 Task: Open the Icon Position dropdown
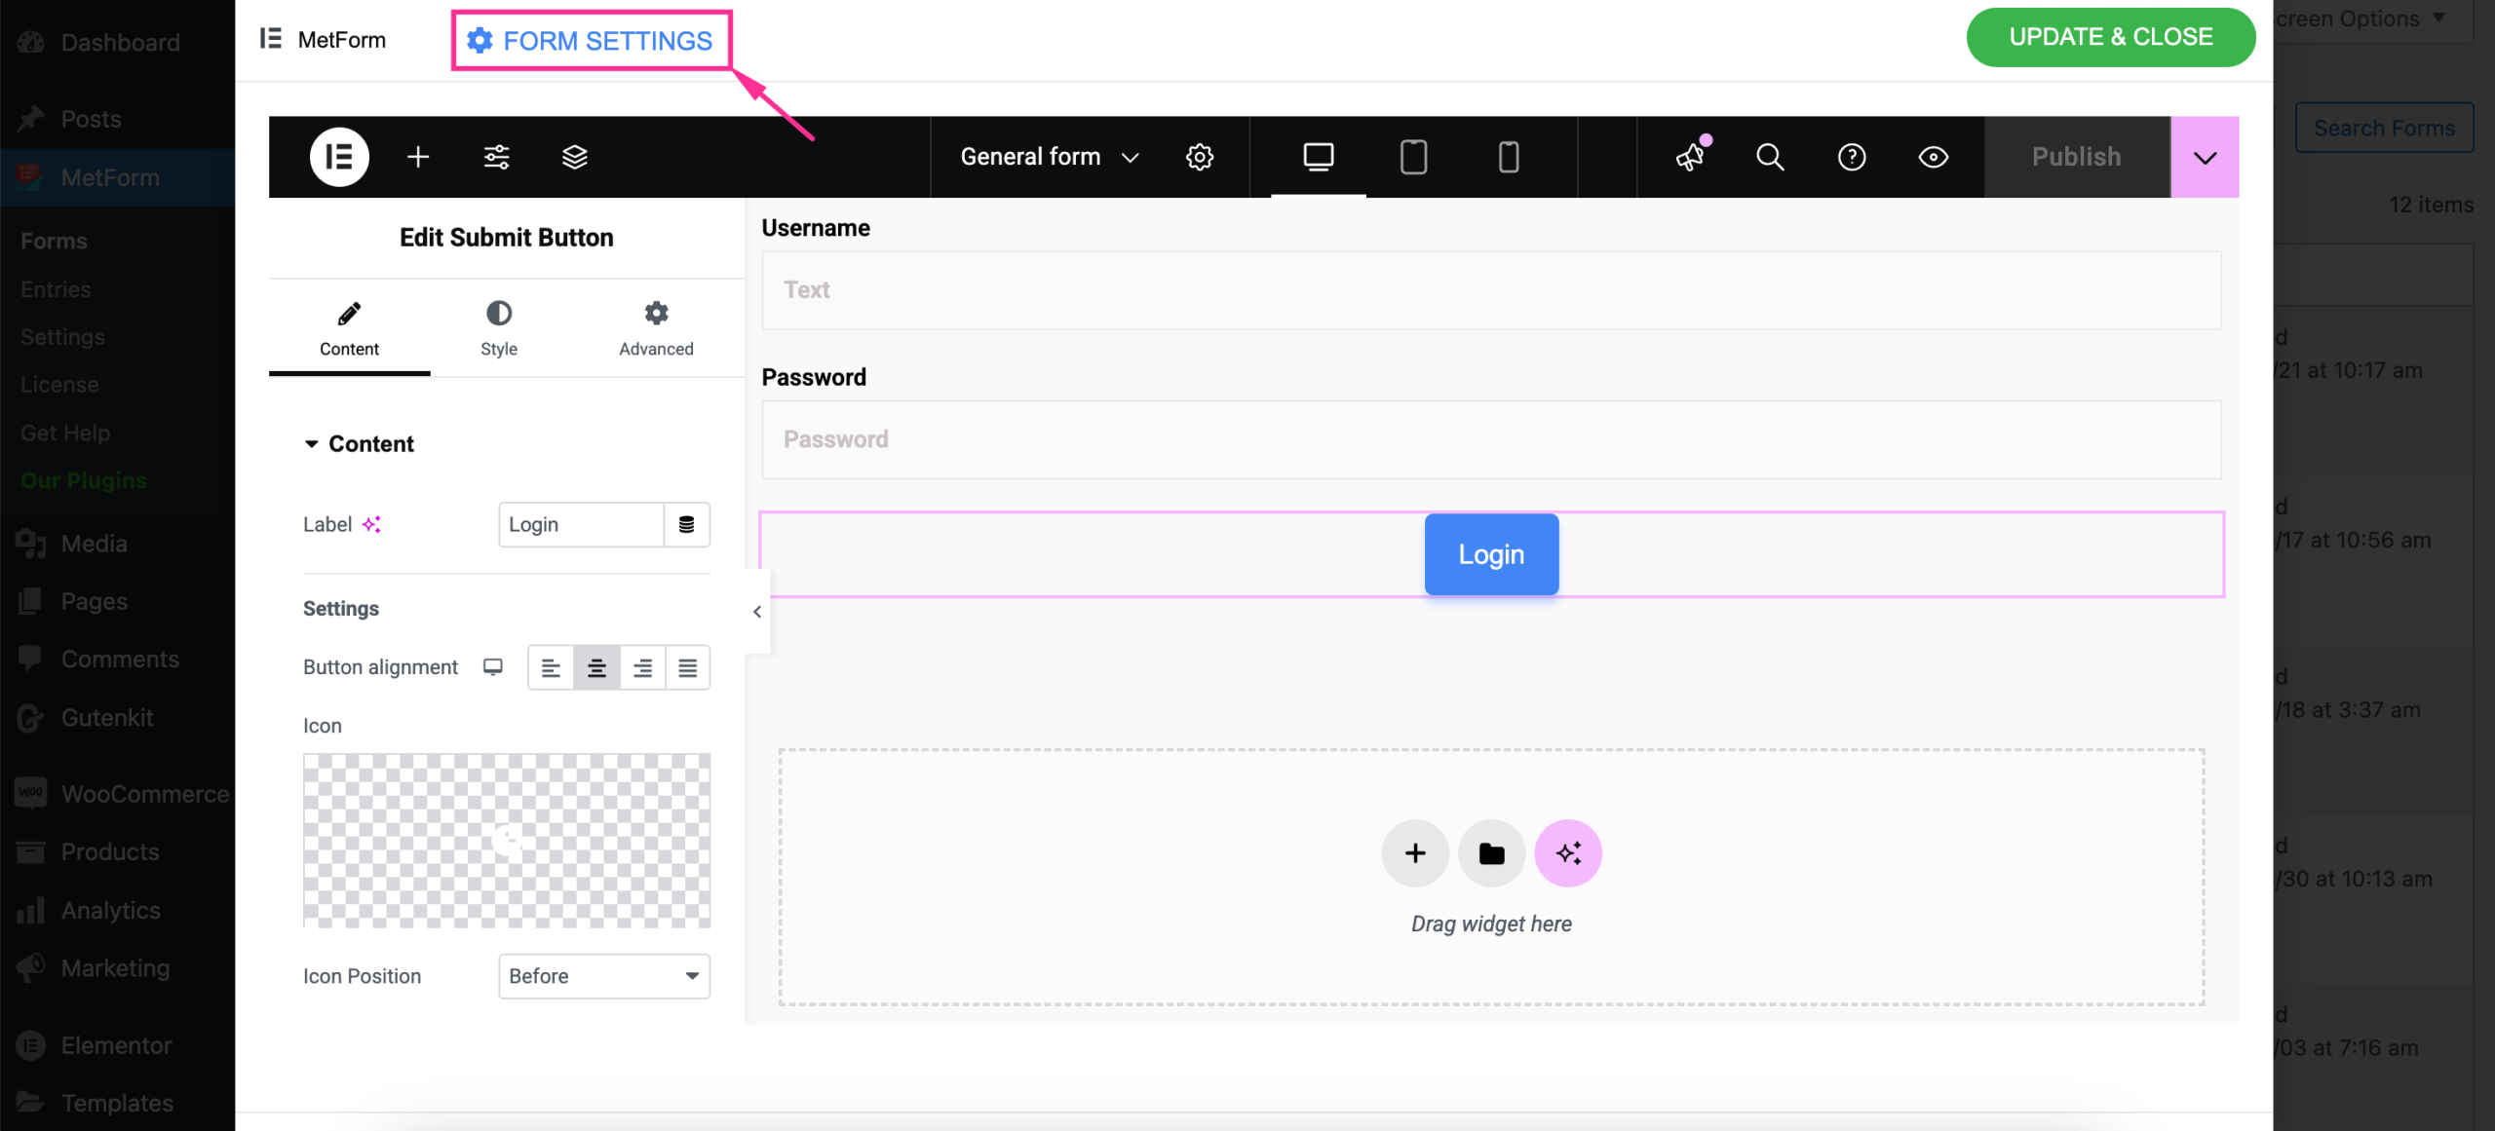pyautogui.click(x=604, y=976)
